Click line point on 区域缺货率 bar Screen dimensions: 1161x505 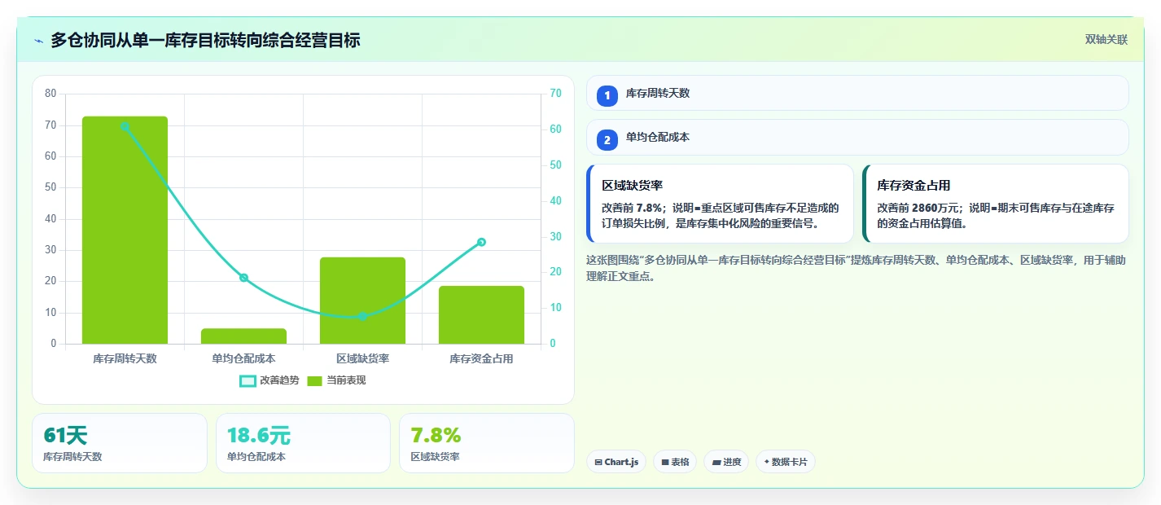[362, 316]
